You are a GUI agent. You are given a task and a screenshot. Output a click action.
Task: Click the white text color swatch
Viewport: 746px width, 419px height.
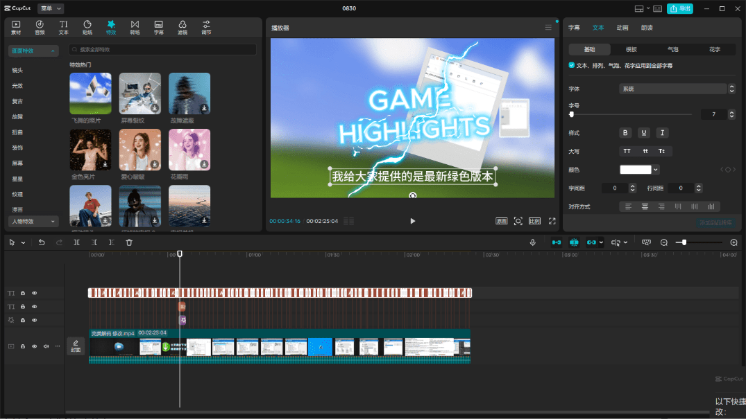(x=636, y=170)
